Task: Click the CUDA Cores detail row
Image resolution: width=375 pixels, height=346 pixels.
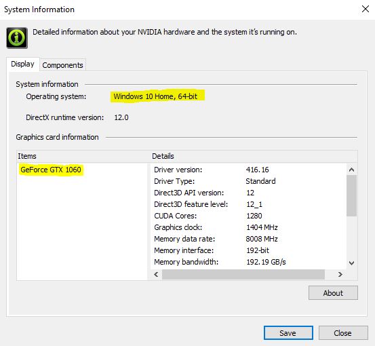Action: tap(248, 216)
